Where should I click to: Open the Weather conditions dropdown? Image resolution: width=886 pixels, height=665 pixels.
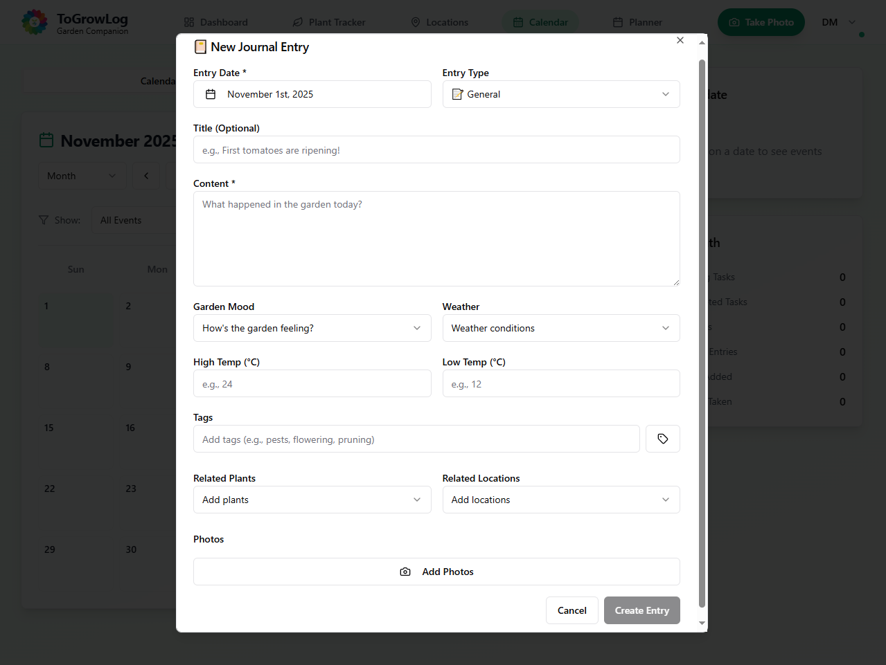tap(560, 328)
